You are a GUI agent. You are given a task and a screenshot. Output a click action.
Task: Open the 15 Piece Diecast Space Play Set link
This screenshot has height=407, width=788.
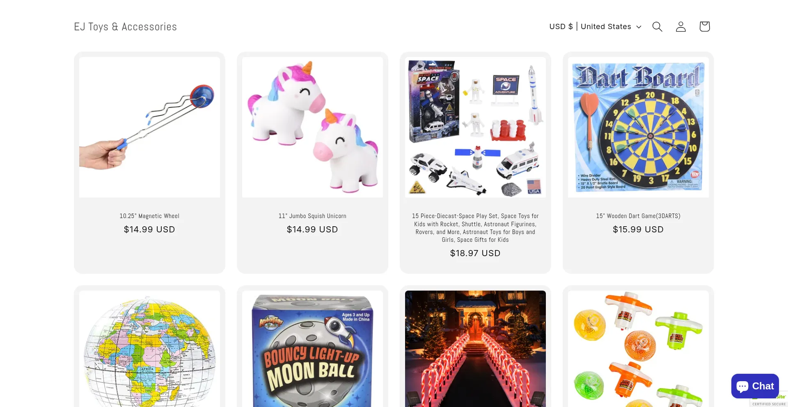pos(475,228)
